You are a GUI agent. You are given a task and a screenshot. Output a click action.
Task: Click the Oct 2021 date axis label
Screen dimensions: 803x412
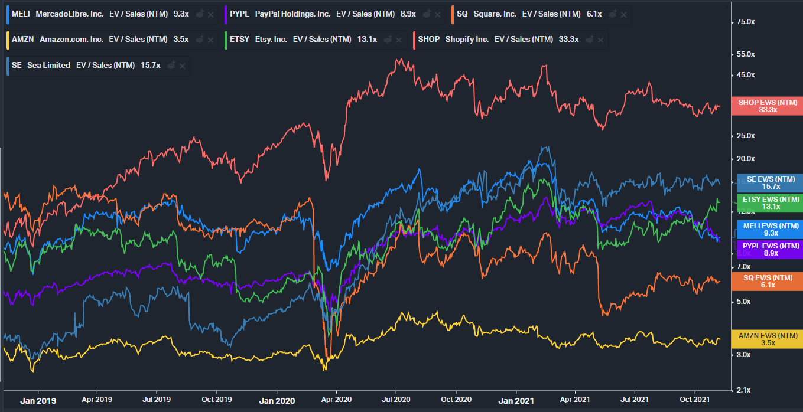[694, 400]
